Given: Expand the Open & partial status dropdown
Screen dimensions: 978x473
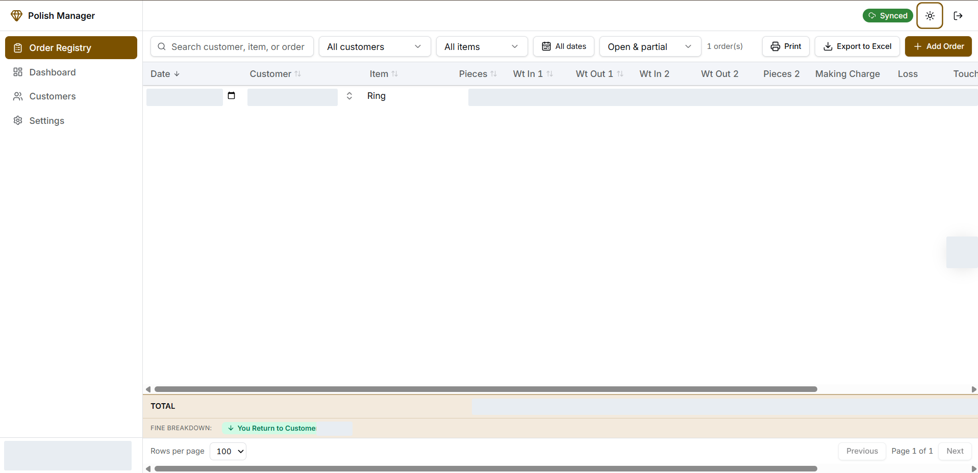Looking at the screenshot, I should tap(650, 46).
